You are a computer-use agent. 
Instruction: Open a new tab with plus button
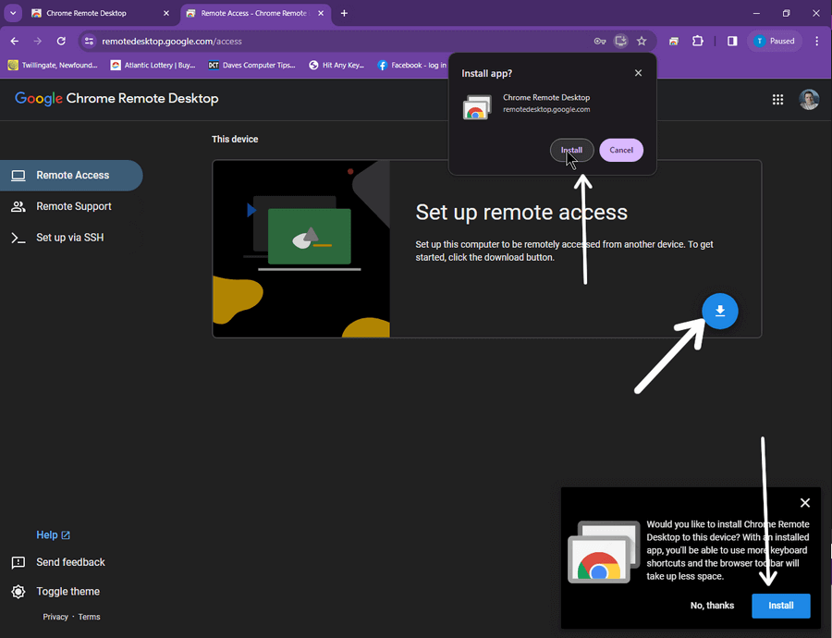pos(344,13)
